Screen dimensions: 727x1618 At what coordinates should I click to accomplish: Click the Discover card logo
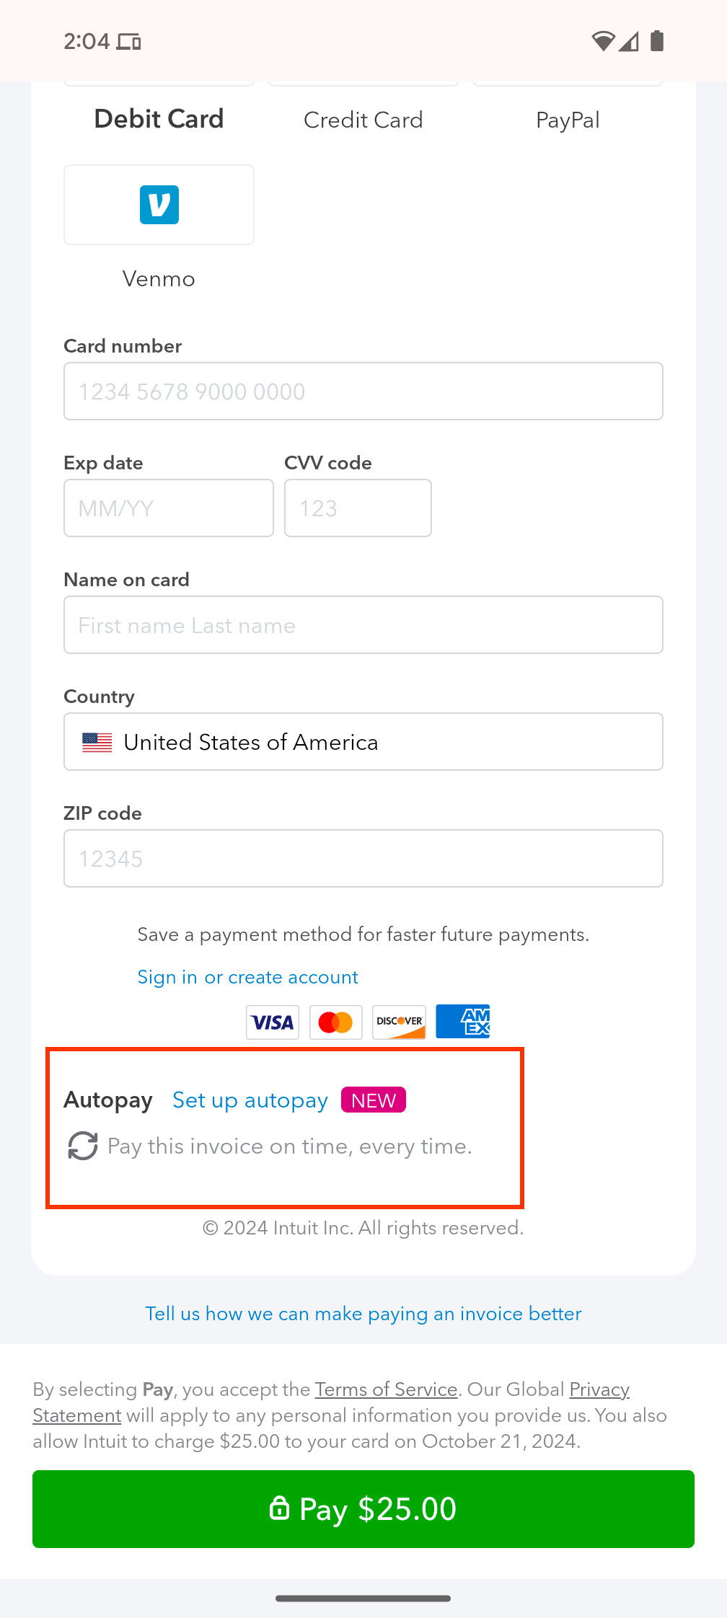[399, 1022]
